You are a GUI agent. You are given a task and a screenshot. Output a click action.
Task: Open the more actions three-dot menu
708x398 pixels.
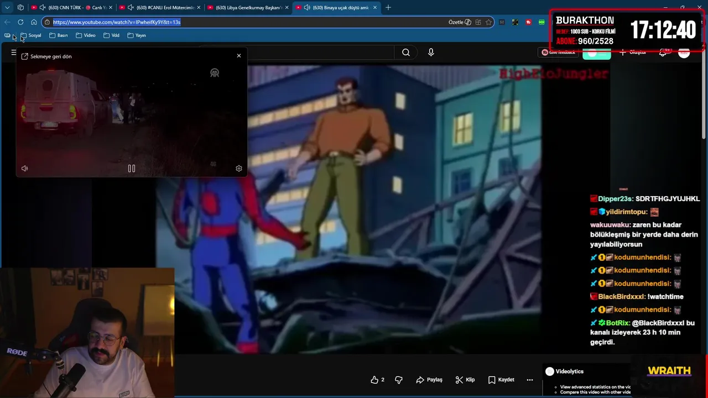click(x=530, y=380)
